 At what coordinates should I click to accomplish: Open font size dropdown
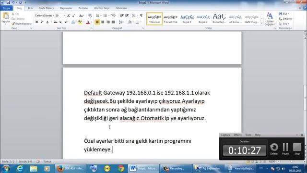click(x=64, y=15)
